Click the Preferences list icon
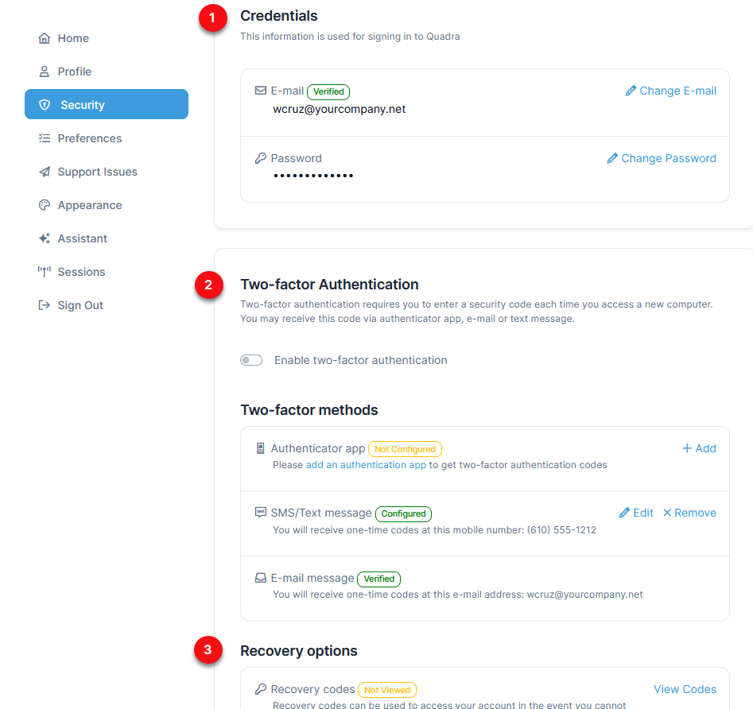This screenshot has width=753, height=709. point(45,138)
